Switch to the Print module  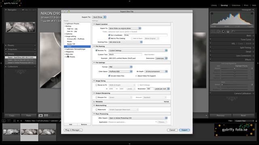[246, 5]
